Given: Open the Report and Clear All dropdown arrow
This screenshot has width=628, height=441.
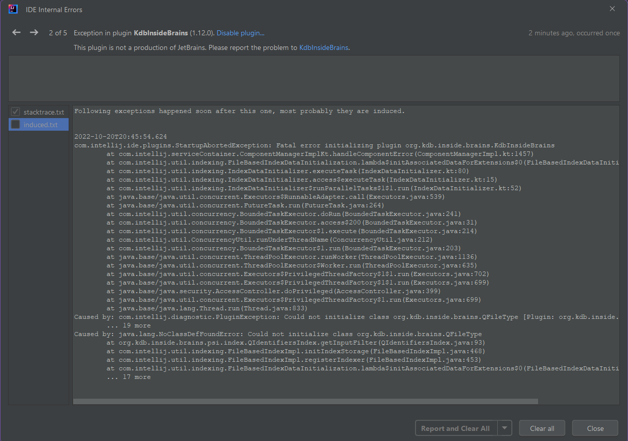Looking at the screenshot, I should [505, 428].
